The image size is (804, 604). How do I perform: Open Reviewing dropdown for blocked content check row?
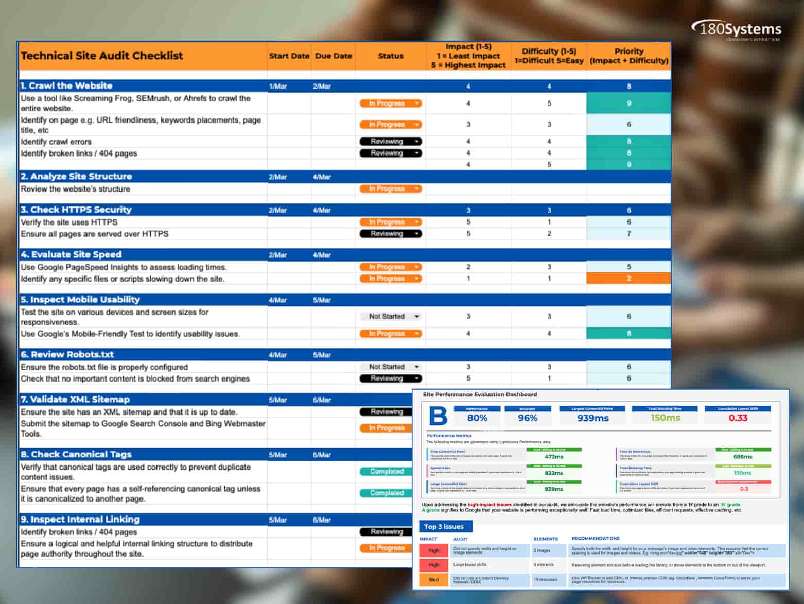coord(391,378)
